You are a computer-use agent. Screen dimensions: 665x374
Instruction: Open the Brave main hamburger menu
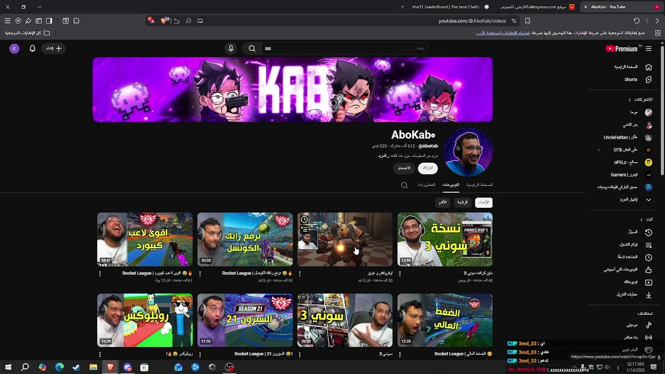7,21
